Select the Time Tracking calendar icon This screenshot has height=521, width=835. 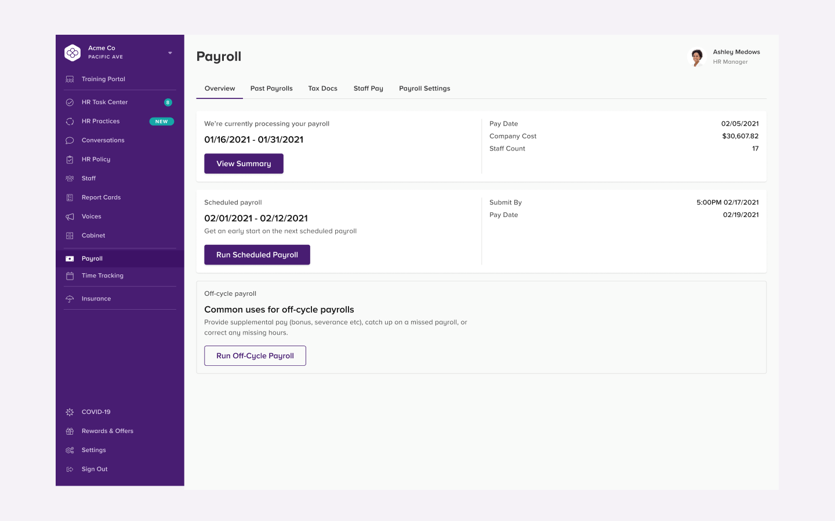(x=70, y=276)
